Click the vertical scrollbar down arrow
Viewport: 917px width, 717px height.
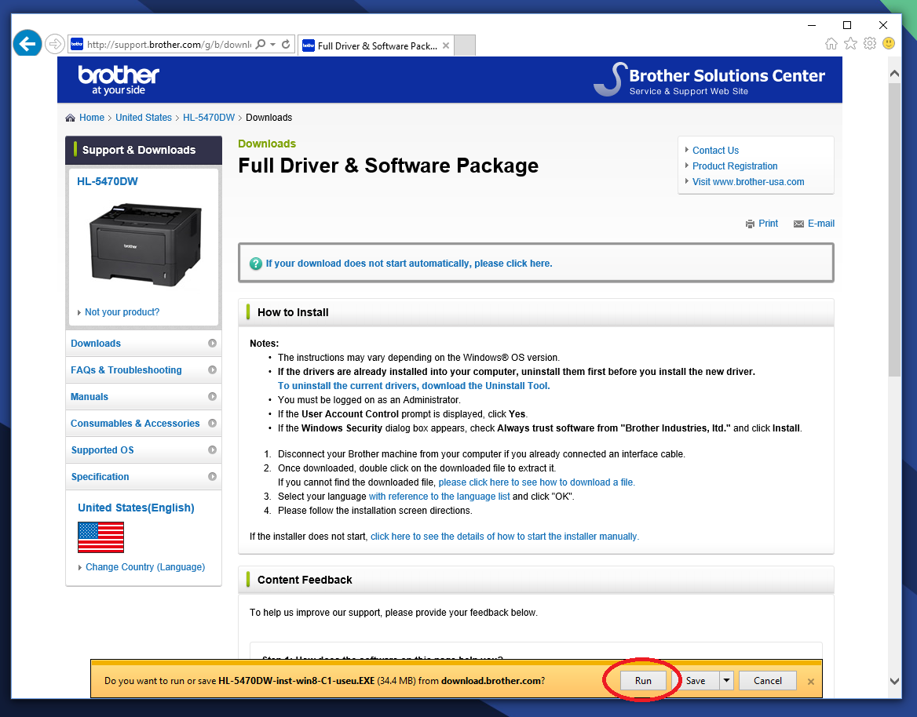tap(894, 681)
